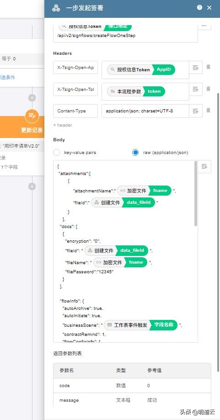This screenshot has width=220, height=420.
Task: Edit the X-Tsign-Open-Tol header name field
Action: click(x=75, y=90)
